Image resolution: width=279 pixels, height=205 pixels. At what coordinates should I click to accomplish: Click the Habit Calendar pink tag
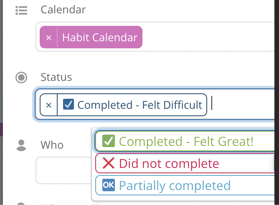pyautogui.click(x=100, y=37)
